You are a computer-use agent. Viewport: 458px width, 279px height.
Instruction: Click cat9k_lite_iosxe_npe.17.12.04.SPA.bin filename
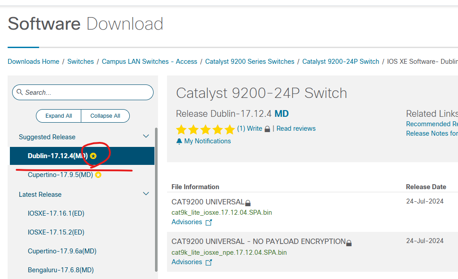click(x=229, y=252)
